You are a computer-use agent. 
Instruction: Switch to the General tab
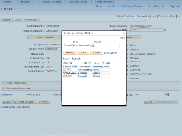click(6, 20)
